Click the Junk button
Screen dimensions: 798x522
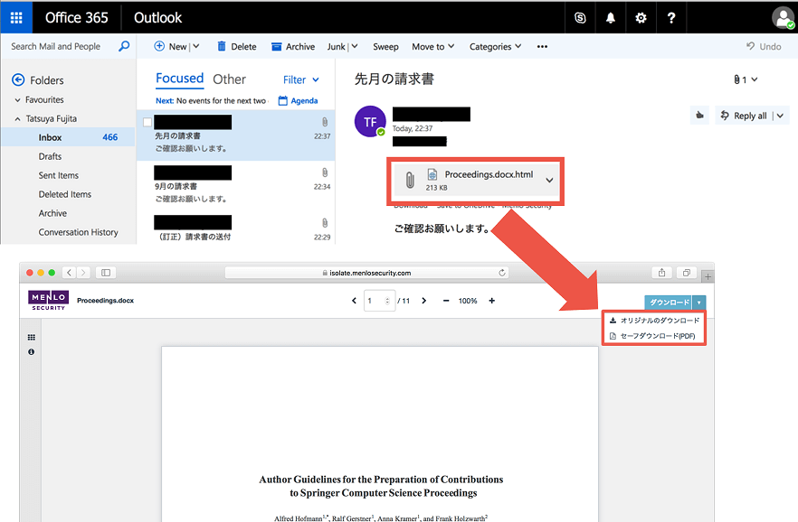pyautogui.click(x=336, y=46)
